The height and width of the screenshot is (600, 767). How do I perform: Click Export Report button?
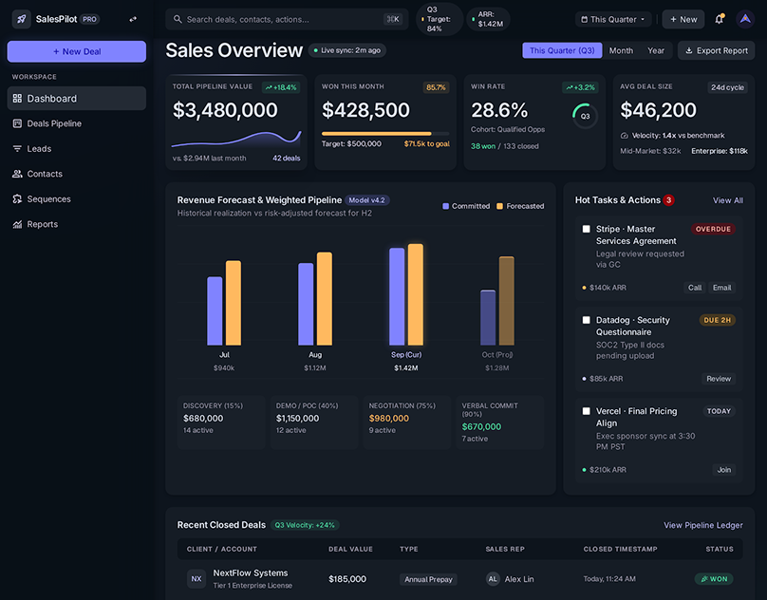pos(716,50)
